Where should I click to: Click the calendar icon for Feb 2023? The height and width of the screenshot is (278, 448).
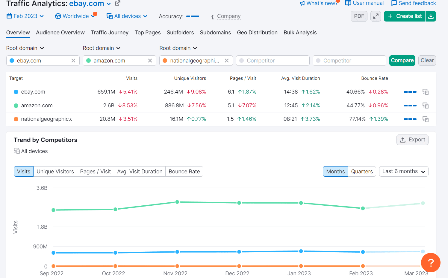pos(9,16)
